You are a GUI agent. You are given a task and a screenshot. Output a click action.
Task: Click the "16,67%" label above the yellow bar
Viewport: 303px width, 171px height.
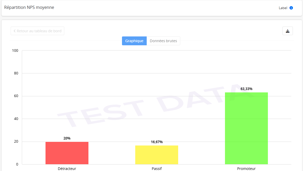157,142
